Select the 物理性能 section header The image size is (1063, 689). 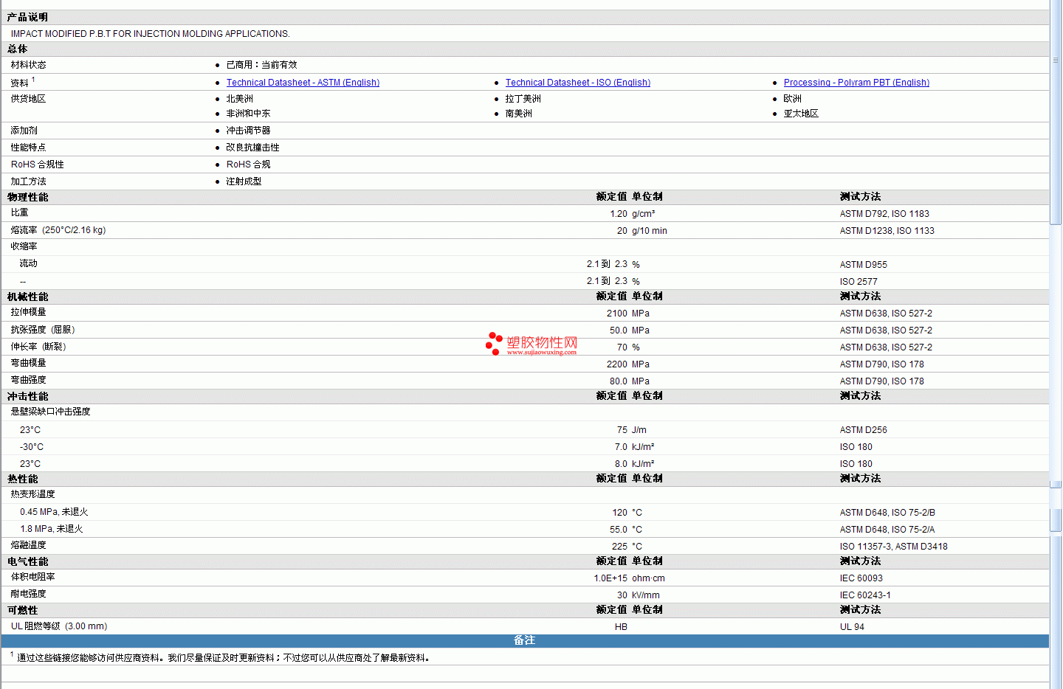(x=27, y=197)
